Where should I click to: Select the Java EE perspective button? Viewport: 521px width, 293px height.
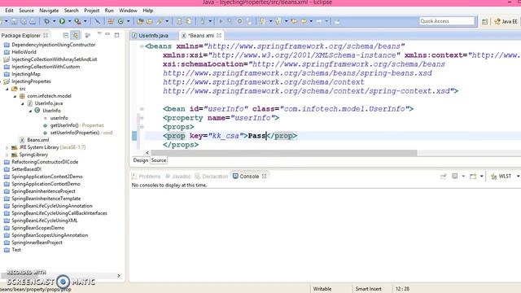(x=506, y=22)
